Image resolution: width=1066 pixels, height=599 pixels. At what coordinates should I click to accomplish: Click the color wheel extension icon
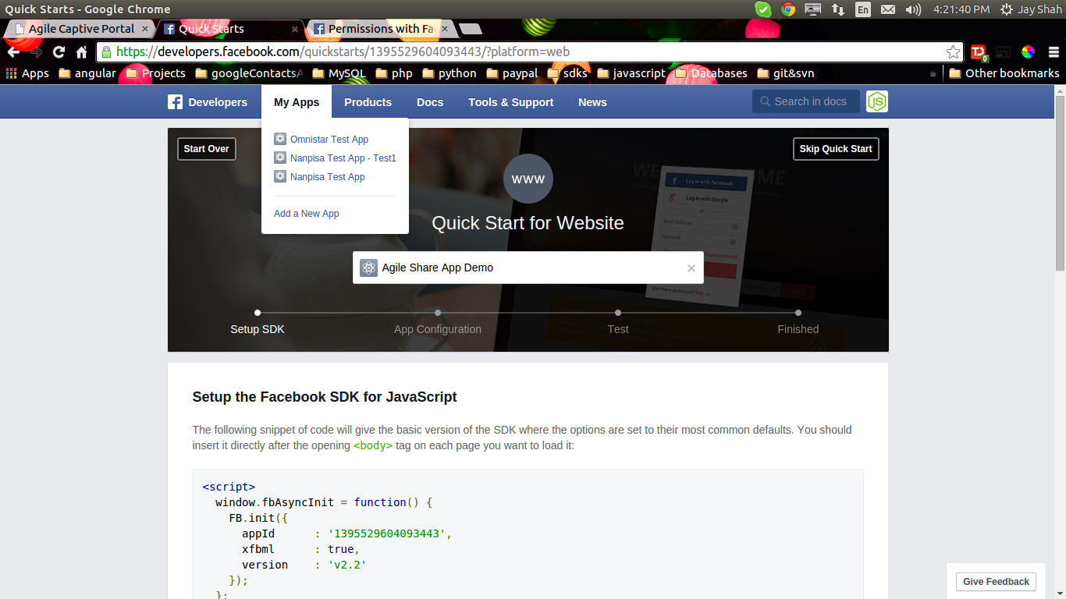[x=1028, y=52]
